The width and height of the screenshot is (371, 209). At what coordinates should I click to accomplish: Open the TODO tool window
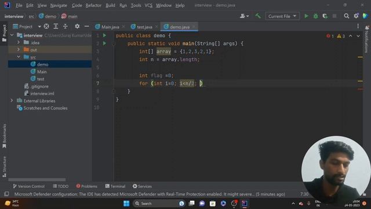(x=60, y=186)
